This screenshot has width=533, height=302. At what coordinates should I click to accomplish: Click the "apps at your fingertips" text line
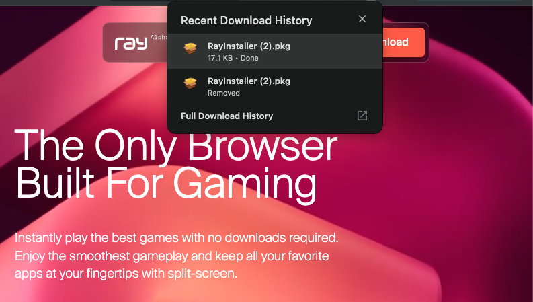(126, 274)
